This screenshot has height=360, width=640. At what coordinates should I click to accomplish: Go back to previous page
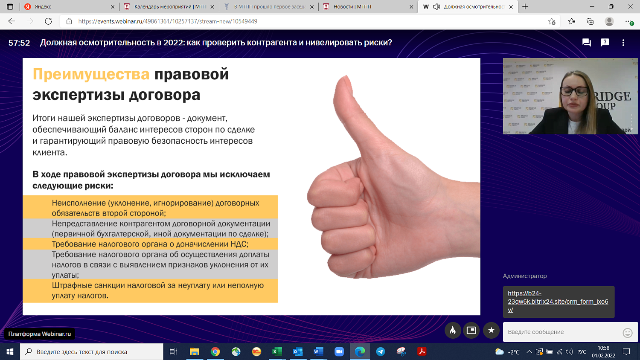point(12,21)
